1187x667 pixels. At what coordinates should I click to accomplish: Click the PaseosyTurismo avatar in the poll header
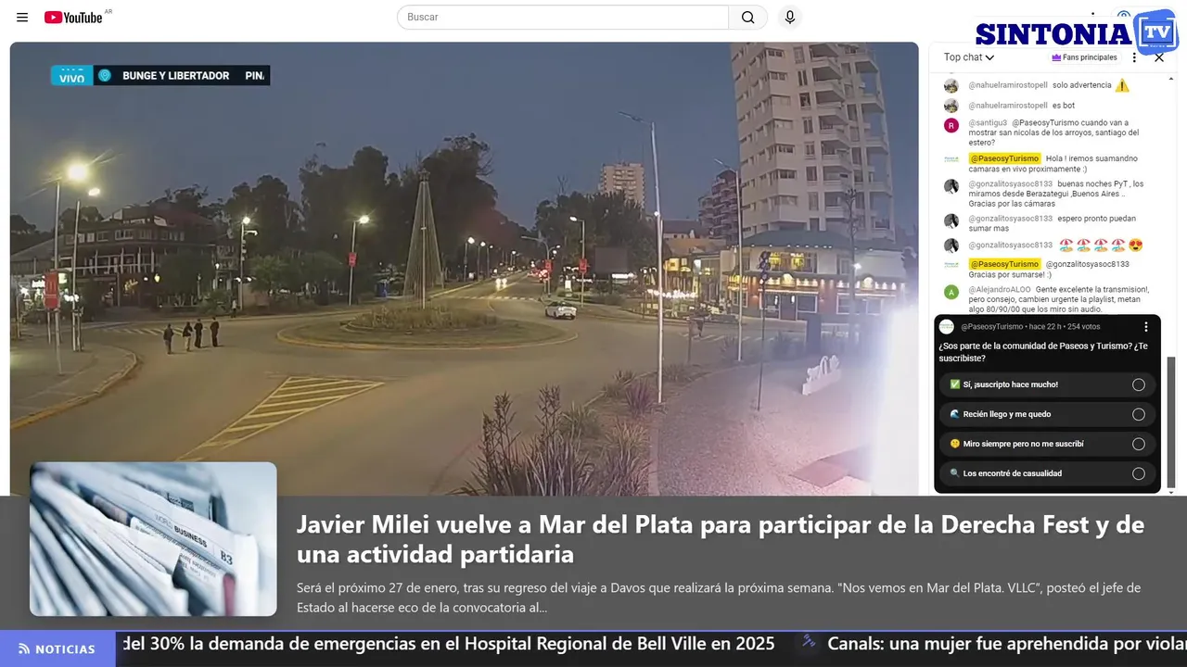tap(947, 327)
